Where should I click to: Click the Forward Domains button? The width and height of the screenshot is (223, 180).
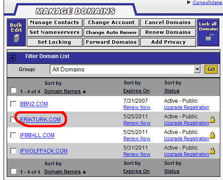pos(111,42)
